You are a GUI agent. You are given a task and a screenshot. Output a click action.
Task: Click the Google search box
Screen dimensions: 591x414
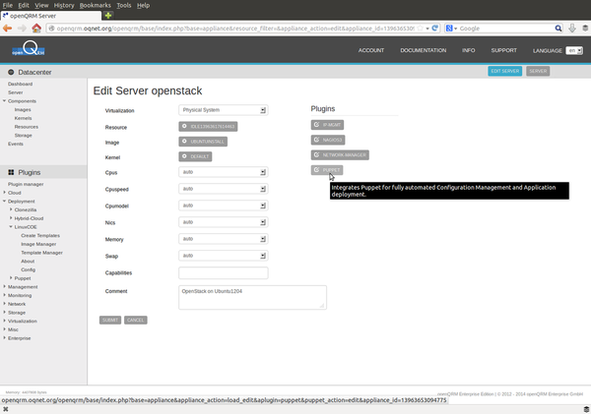(505, 29)
